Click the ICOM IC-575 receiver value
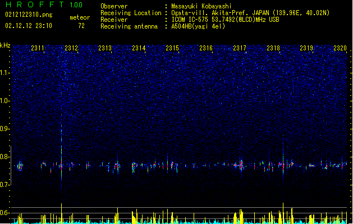This screenshot has width=353, height=224. pyautogui.click(x=225, y=20)
